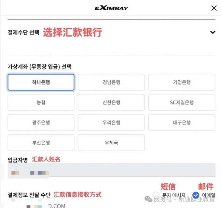Choose 광주은행 bank
This screenshot has width=222, height=208.
tap(41, 122)
